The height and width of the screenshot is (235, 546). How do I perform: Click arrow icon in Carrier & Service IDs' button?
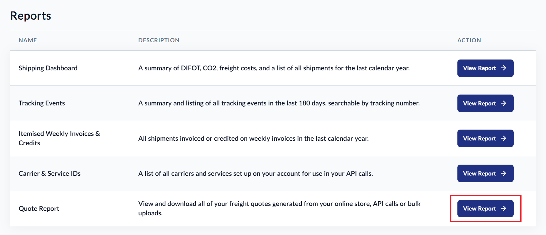(x=503, y=173)
